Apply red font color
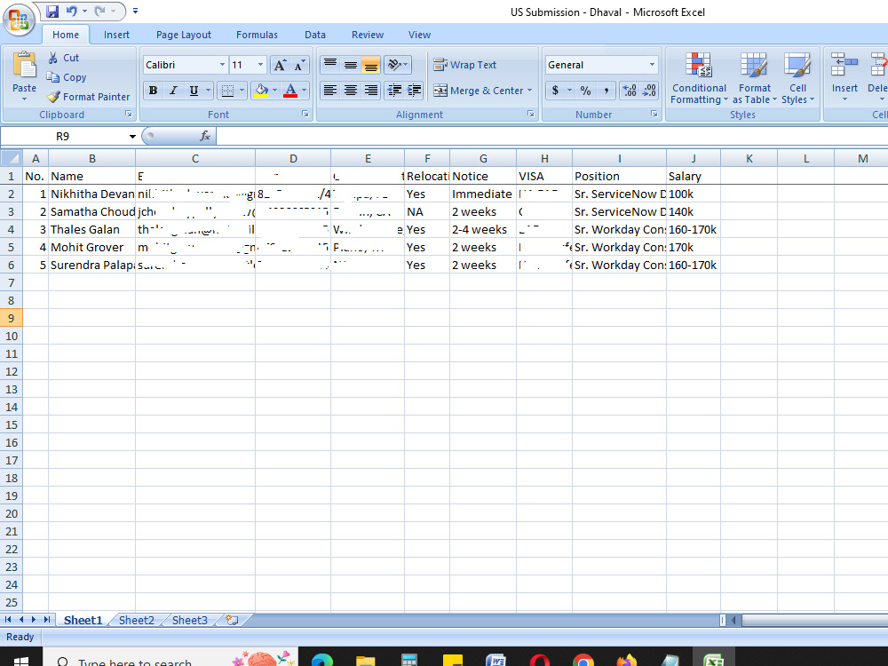This screenshot has width=888, height=666. tap(290, 91)
